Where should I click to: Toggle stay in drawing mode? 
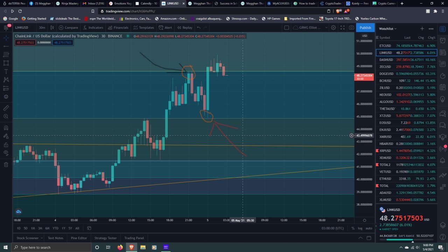pos(6,136)
